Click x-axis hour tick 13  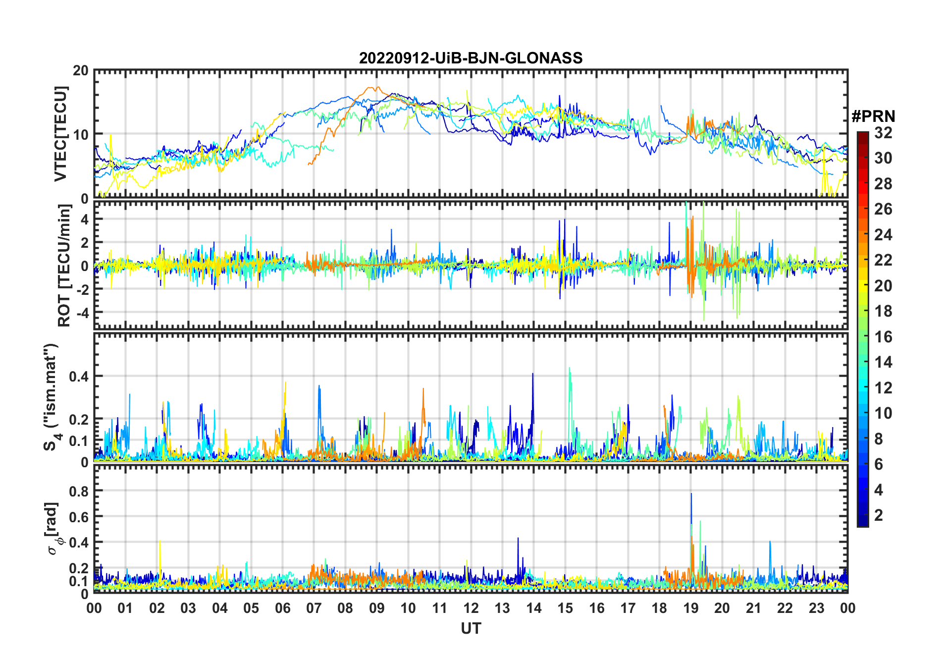(502, 608)
